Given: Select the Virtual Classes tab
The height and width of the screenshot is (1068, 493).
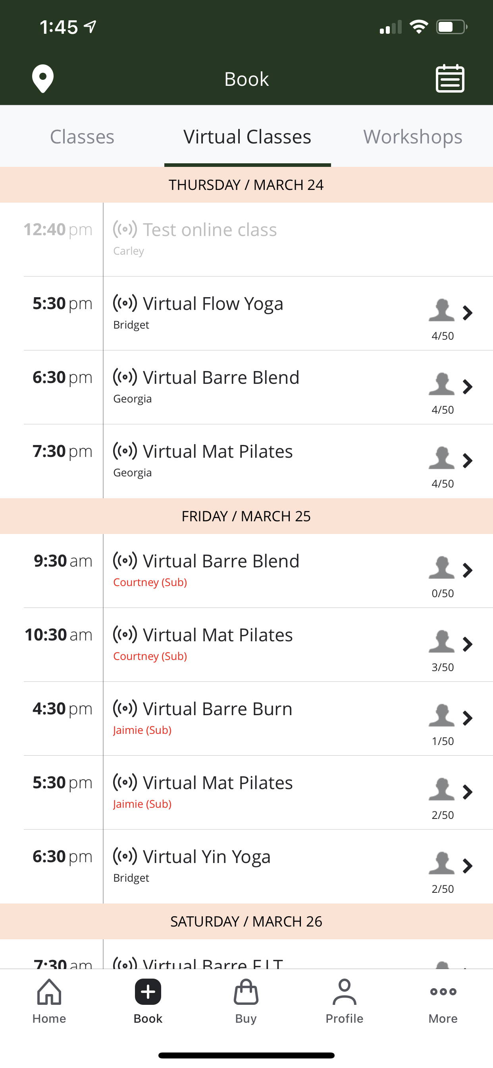Looking at the screenshot, I should [247, 137].
